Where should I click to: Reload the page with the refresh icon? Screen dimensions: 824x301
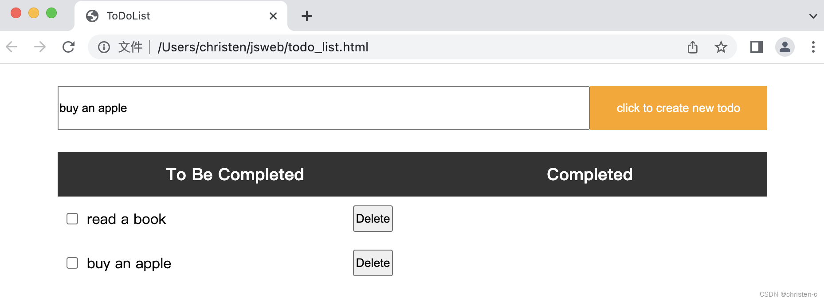[x=68, y=47]
